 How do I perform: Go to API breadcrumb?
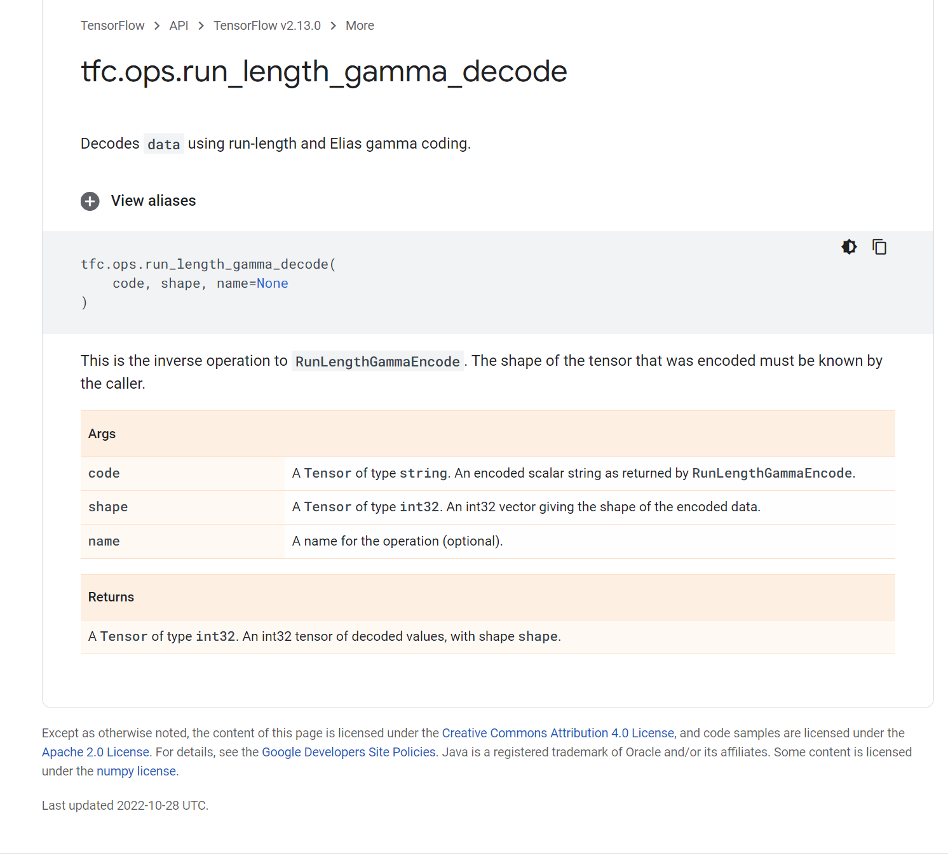coord(179,25)
